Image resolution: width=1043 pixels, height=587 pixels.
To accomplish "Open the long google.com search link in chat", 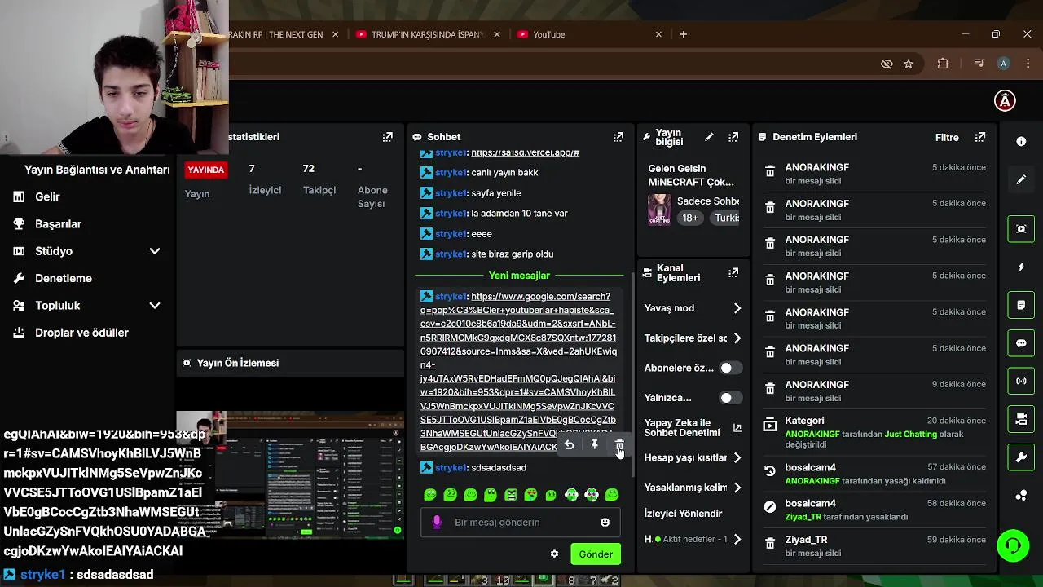I will click(x=518, y=372).
